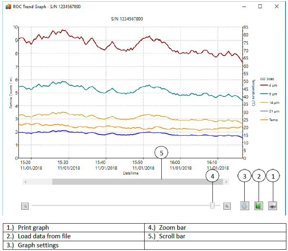Click the horizontal scroll bar thumb

point(137,182)
